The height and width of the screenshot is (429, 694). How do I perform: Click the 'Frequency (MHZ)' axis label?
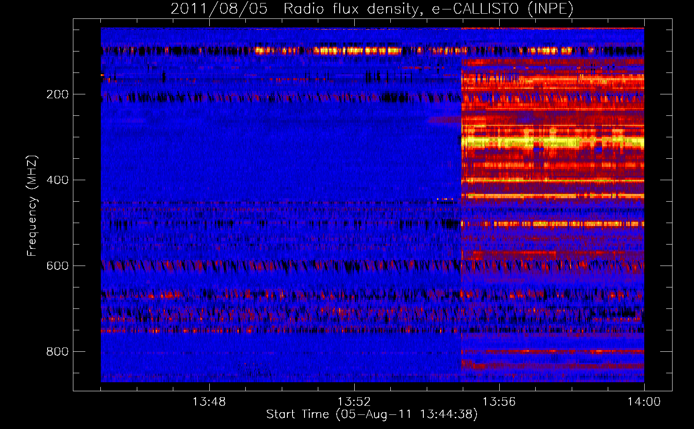tap(32, 206)
